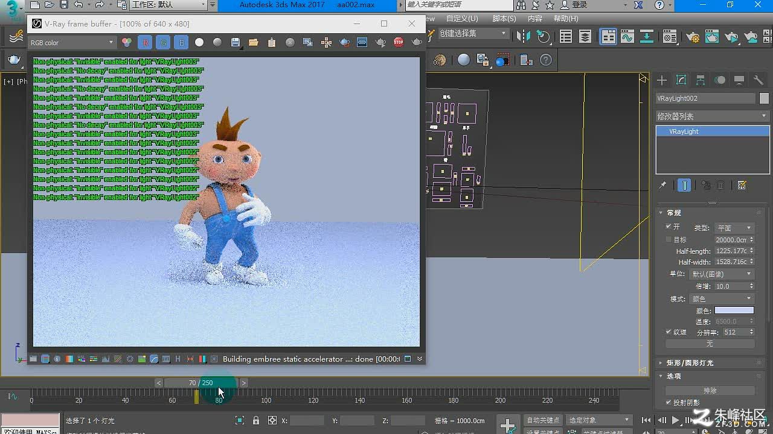
Task: Duplicate render to 3ds Max frame buffer
Action: [x=308, y=42]
